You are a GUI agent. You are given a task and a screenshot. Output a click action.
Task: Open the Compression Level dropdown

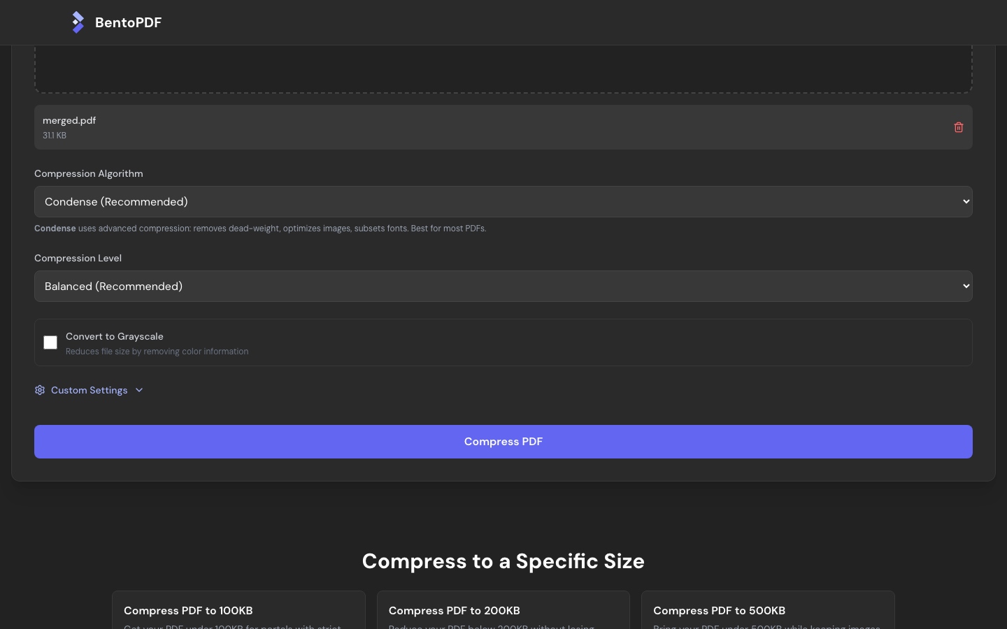[x=503, y=287]
